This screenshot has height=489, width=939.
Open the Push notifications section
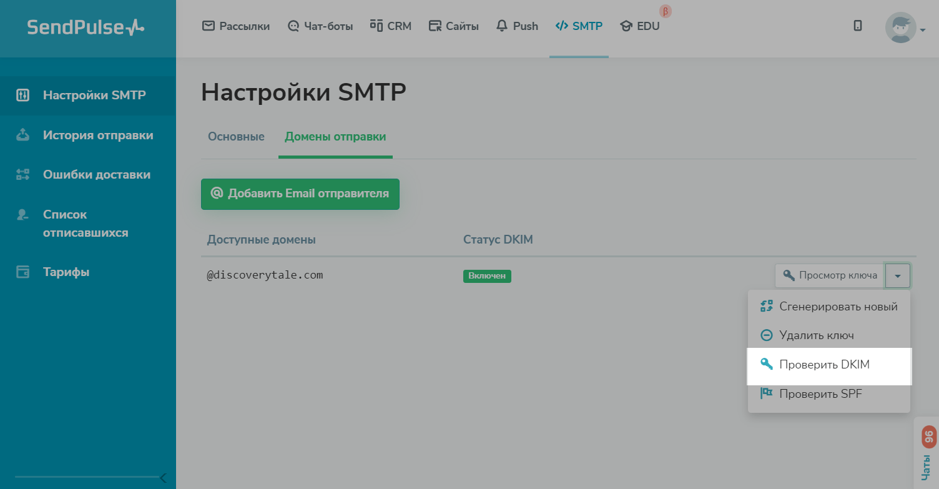pyautogui.click(x=517, y=26)
